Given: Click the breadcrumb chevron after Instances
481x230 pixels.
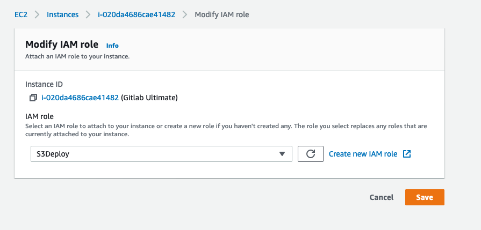Looking at the screenshot, I should click(88, 14).
